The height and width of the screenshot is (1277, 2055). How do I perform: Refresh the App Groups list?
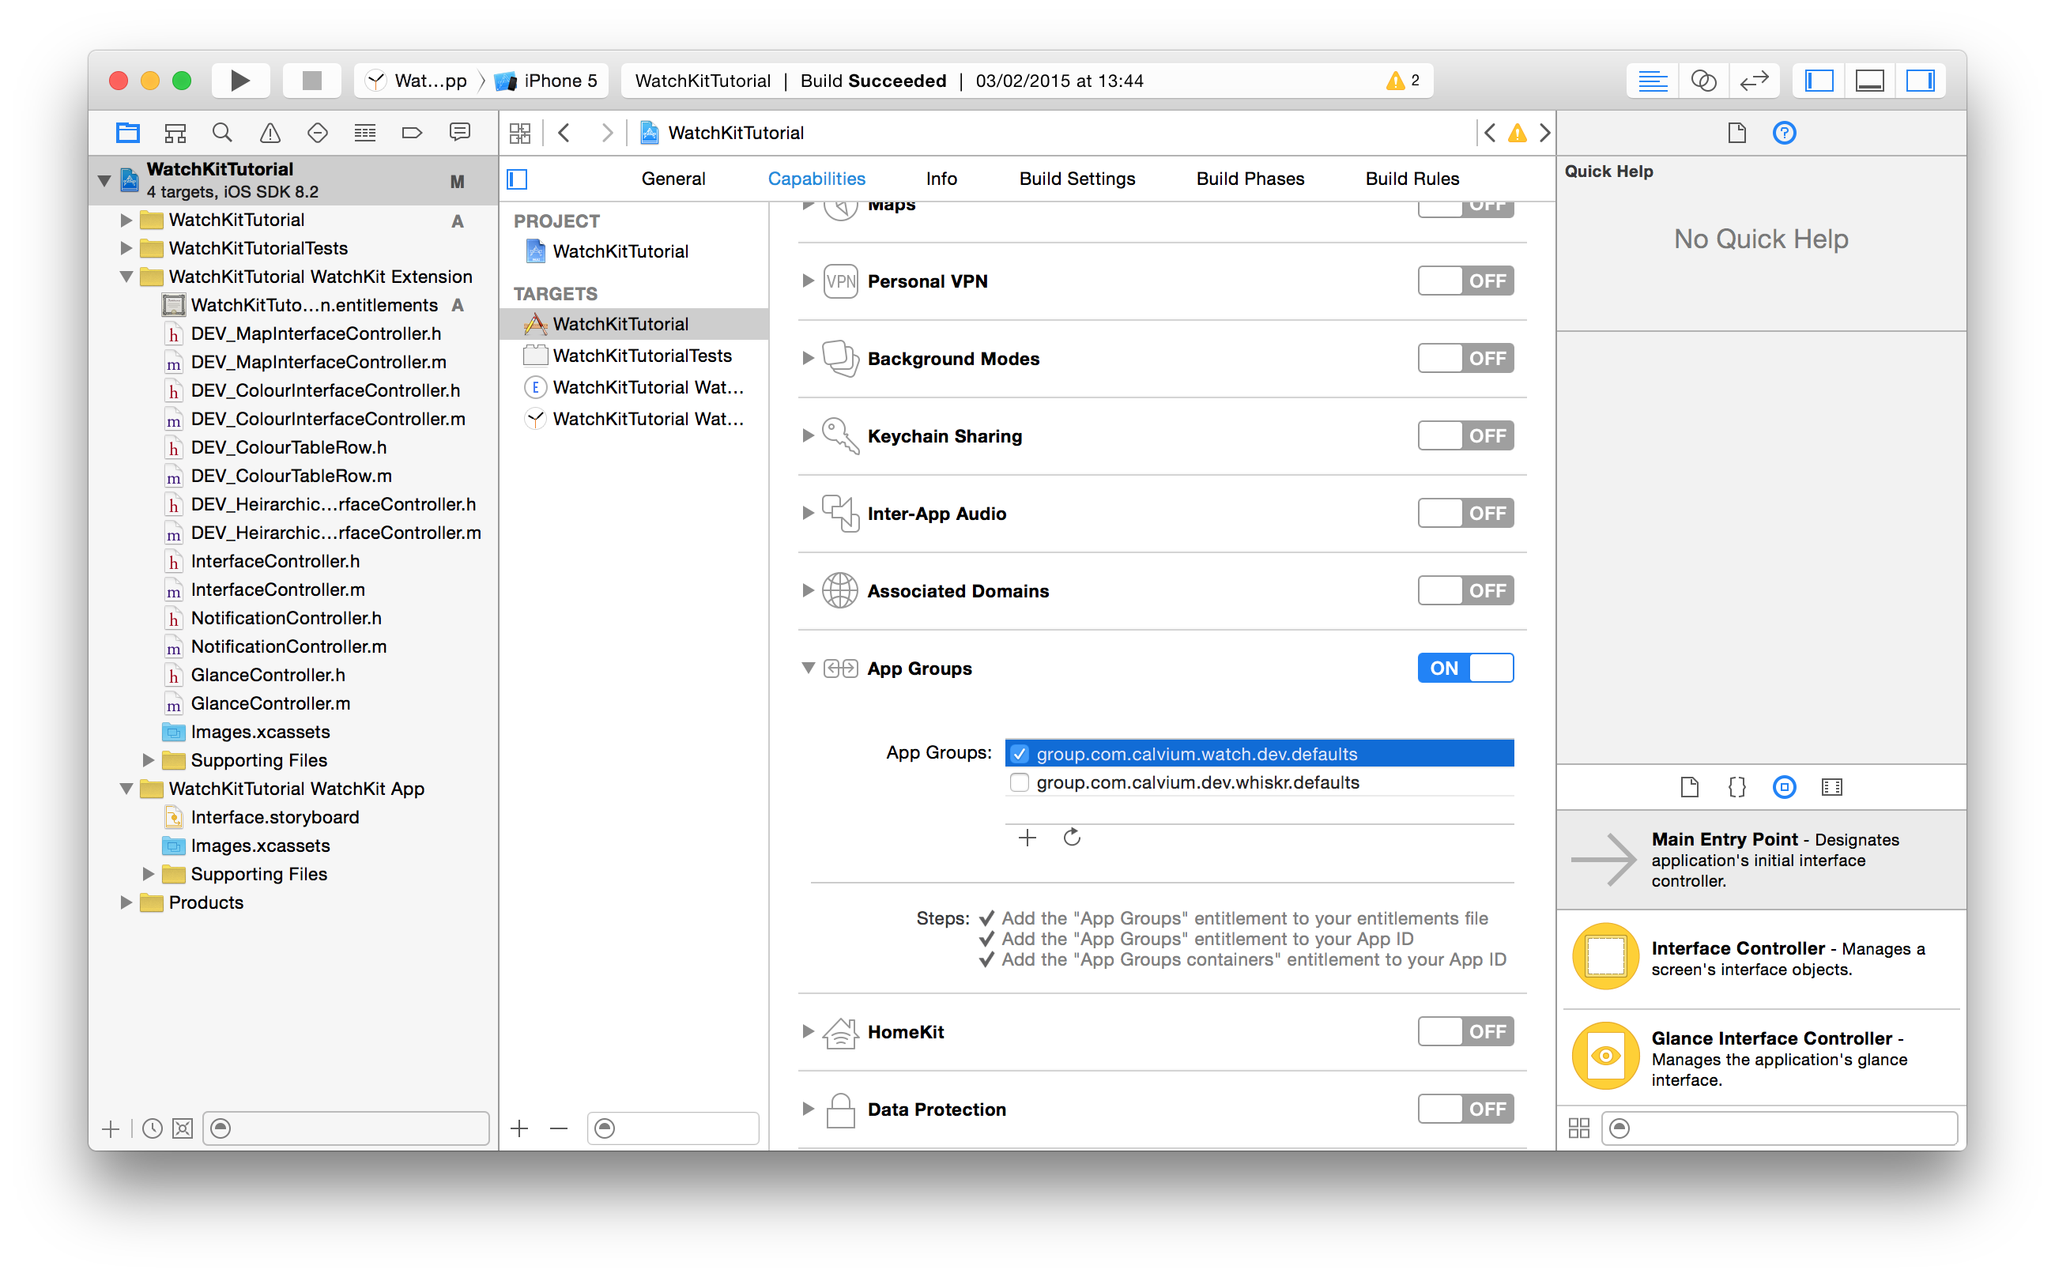coord(1072,837)
